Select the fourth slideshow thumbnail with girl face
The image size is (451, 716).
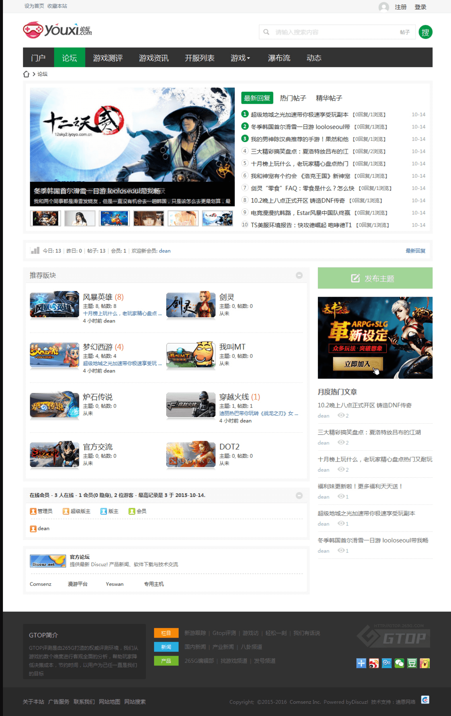click(x=149, y=218)
